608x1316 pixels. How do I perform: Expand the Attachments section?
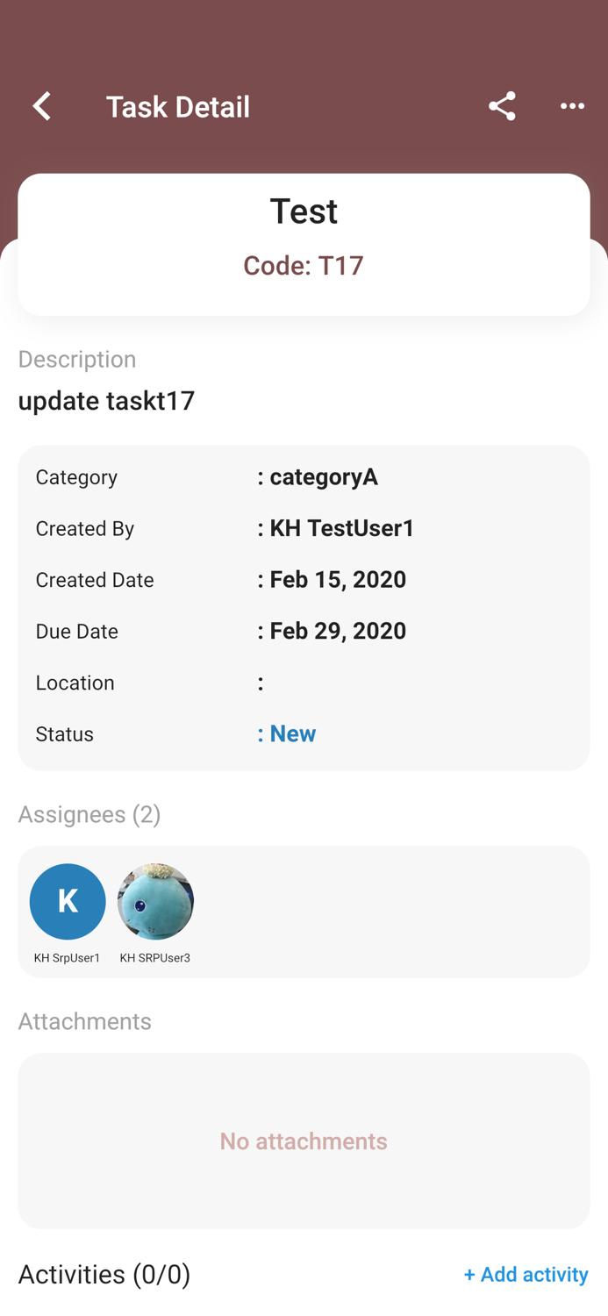point(84,1021)
